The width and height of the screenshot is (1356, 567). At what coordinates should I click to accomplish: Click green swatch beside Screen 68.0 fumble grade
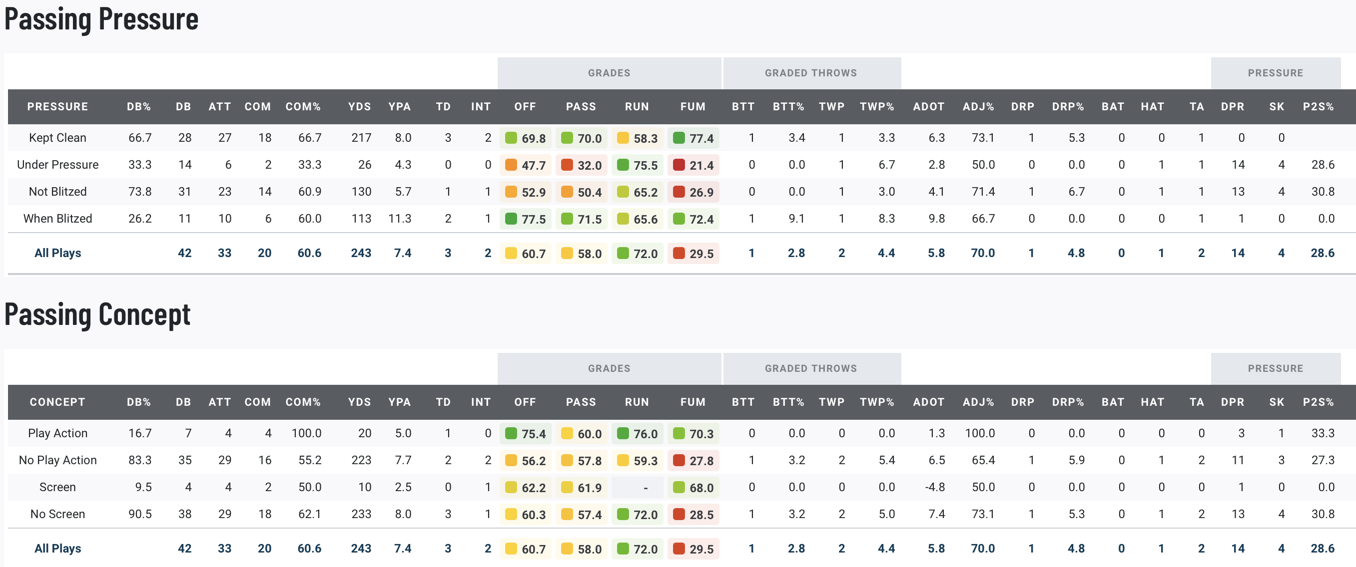678,488
